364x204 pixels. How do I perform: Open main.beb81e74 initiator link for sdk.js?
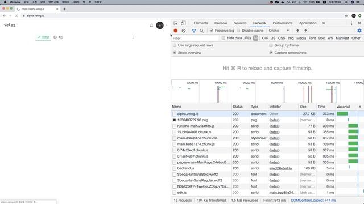283,193
